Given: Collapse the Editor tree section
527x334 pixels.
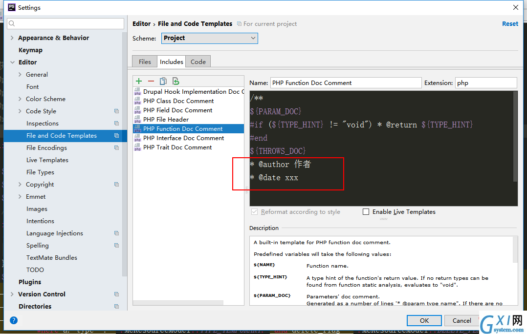Looking at the screenshot, I should coord(12,63).
